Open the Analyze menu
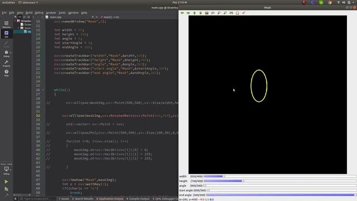The height and width of the screenshot is (201, 357). click(51, 13)
